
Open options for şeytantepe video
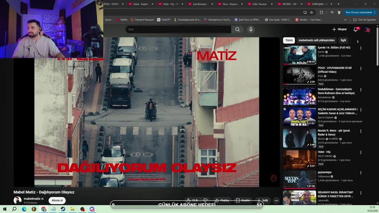(x=361, y=173)
